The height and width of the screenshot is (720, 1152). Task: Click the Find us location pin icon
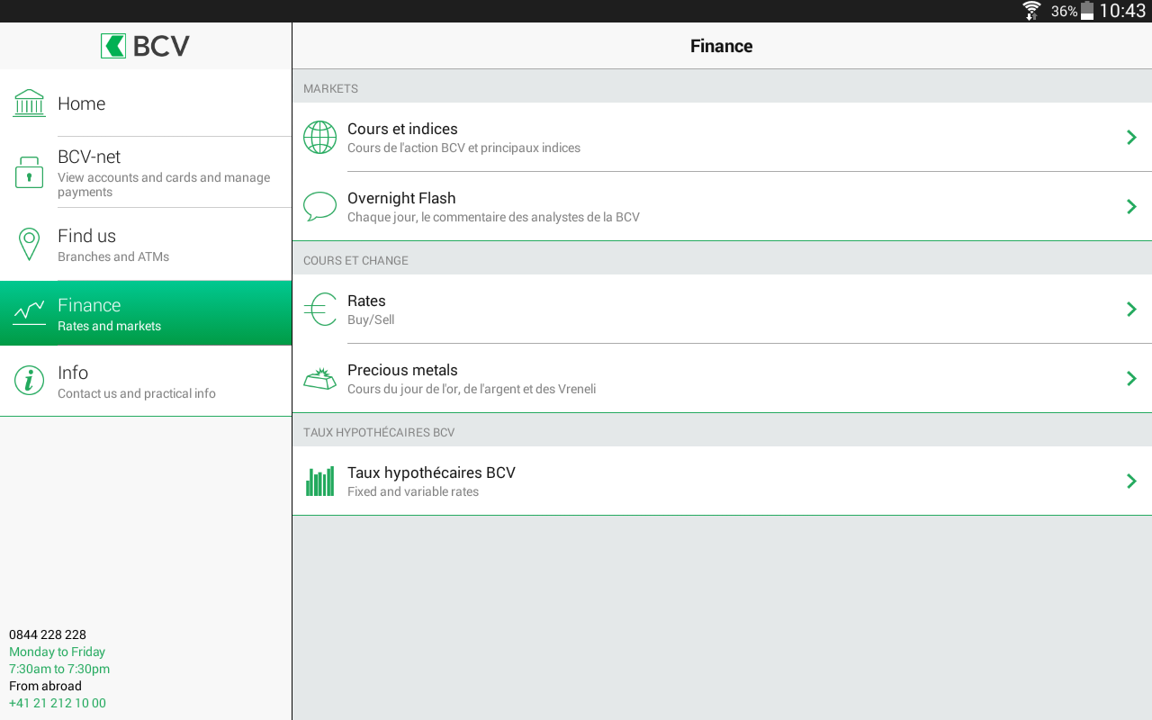pos(29,244)
